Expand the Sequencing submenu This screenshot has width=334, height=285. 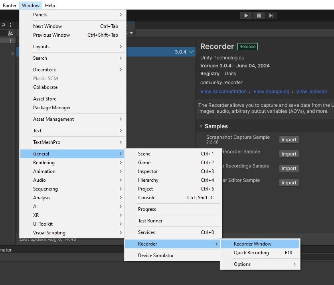(x=73, y=189)
